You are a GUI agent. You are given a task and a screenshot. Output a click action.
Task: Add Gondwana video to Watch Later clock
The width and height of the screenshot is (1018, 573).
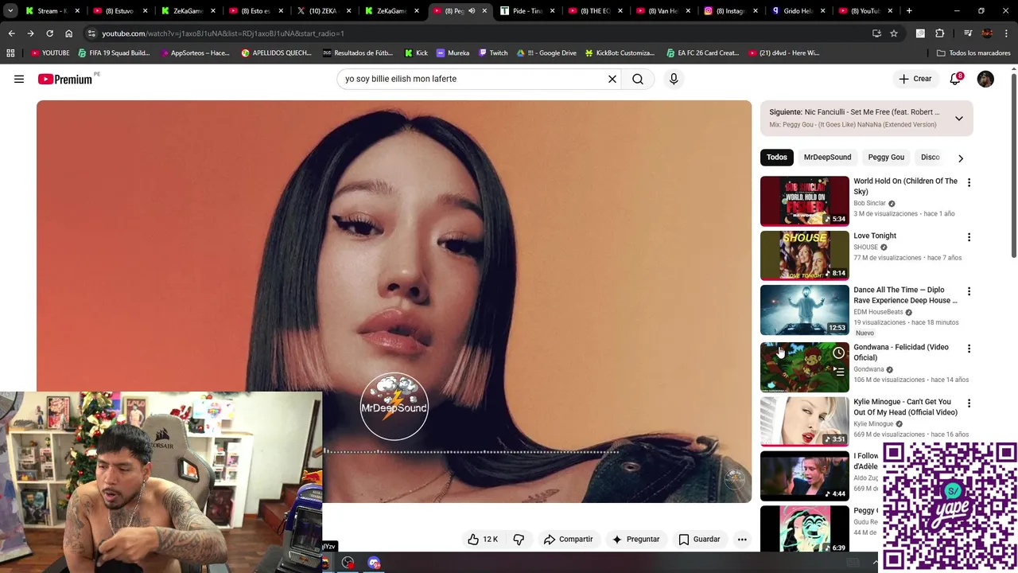[838, 353]
